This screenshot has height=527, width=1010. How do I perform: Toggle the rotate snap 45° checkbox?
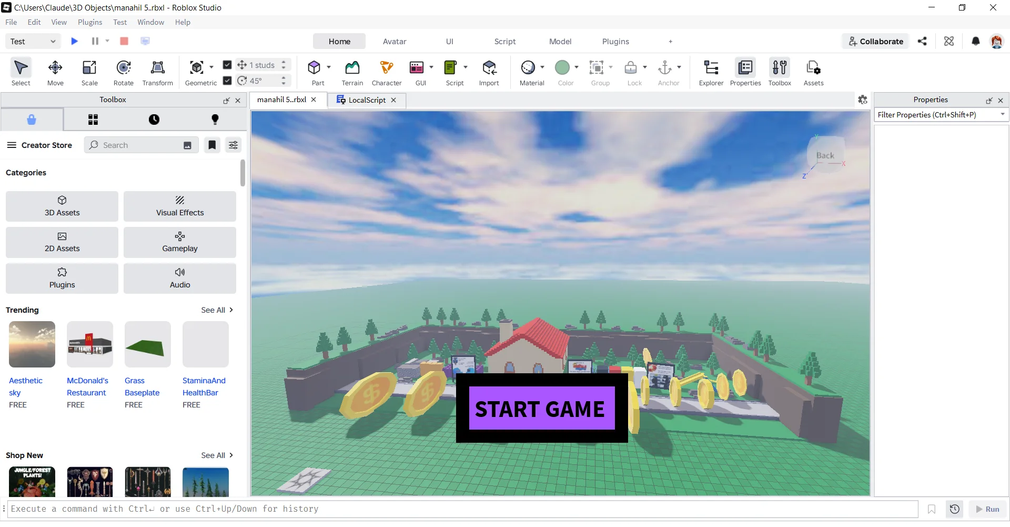point(227,81)
